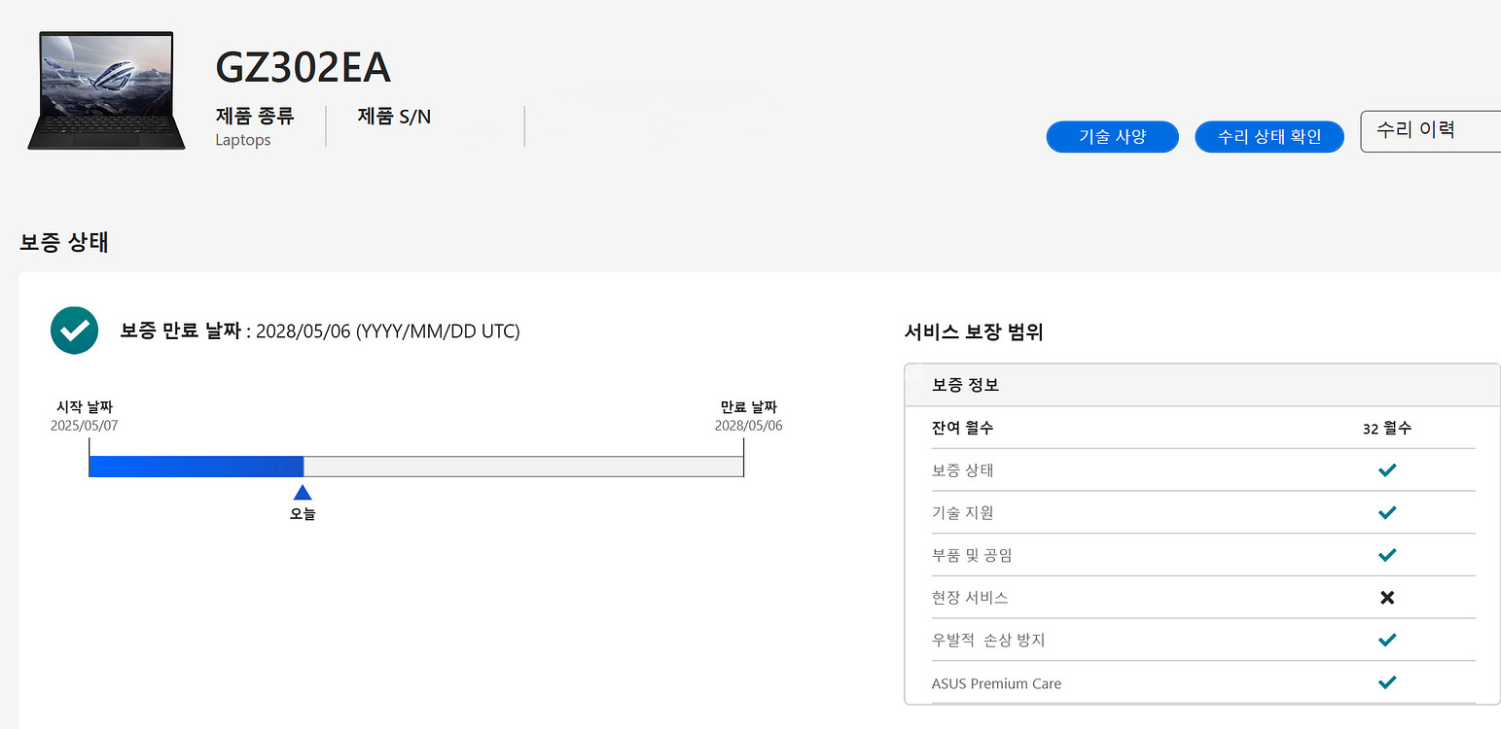Screen dimensions: 1501x729
Task: Click the 제품 S/N label
Action: point(394,117)
